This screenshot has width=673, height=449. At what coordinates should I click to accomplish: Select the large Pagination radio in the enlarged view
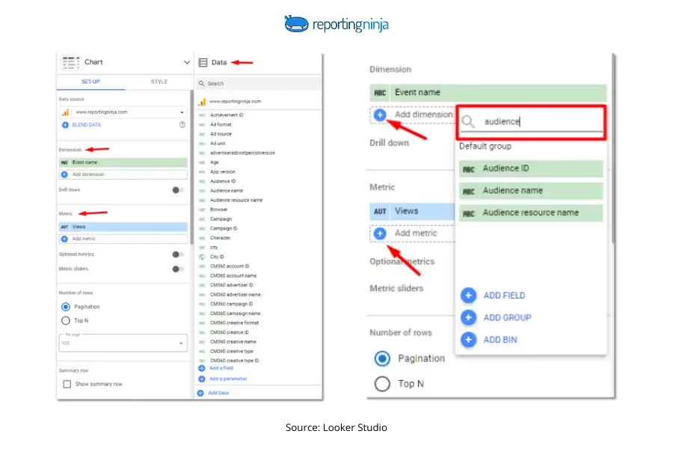pyautogui.click(x=382, y=358)
